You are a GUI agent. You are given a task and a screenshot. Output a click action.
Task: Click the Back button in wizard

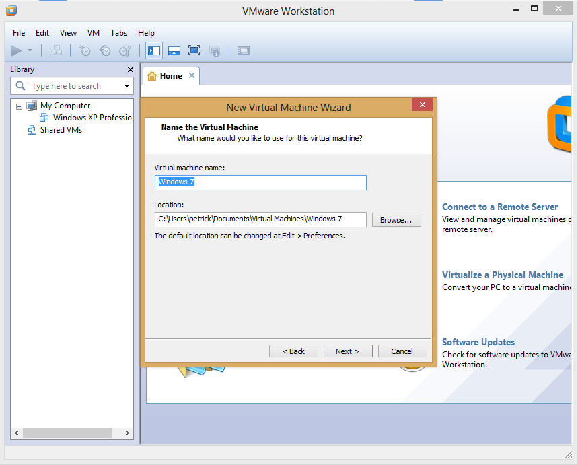click(293, 351)
